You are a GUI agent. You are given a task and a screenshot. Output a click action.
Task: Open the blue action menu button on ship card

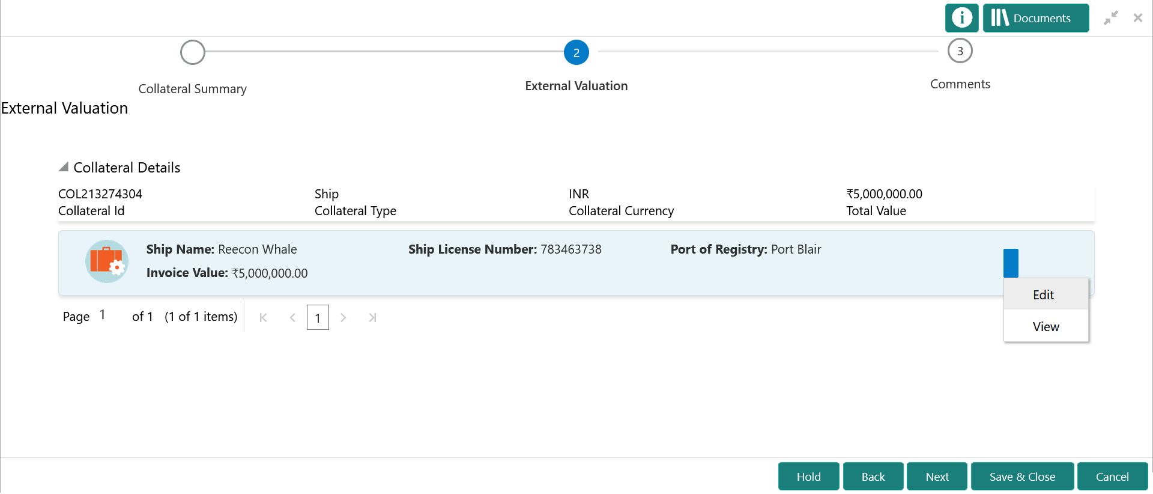(x=1011, y=263)
